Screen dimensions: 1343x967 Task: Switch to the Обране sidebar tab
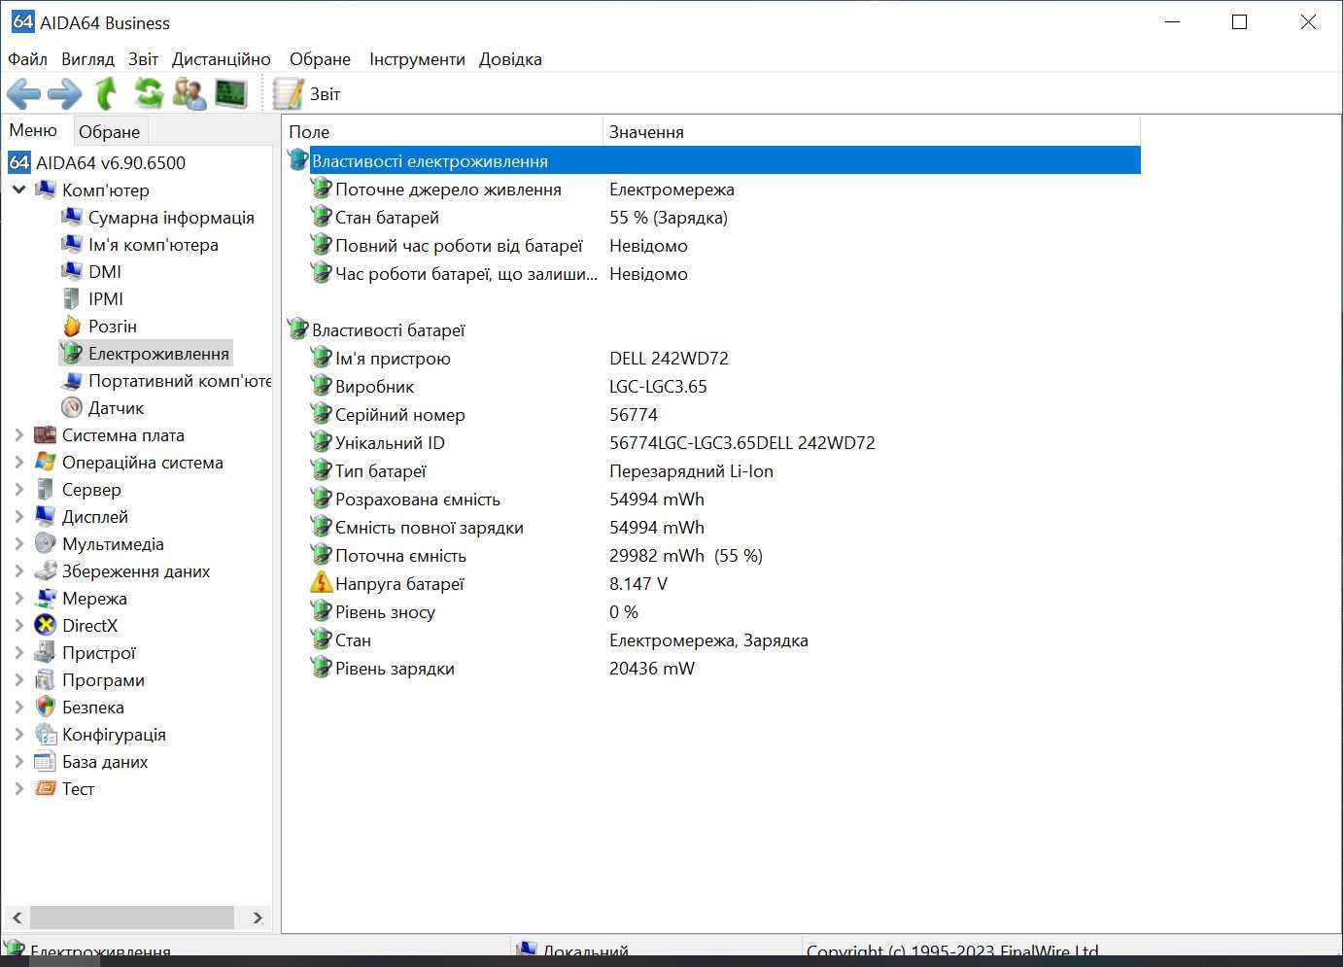tap(109, 132)
